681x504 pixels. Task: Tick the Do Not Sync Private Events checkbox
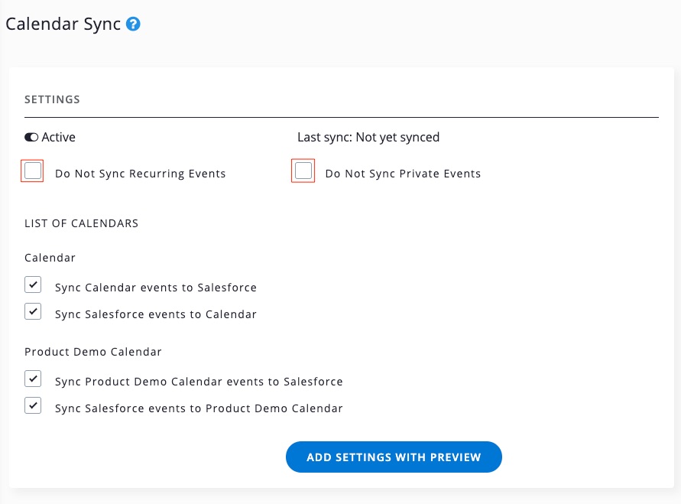tap(303, 172)
